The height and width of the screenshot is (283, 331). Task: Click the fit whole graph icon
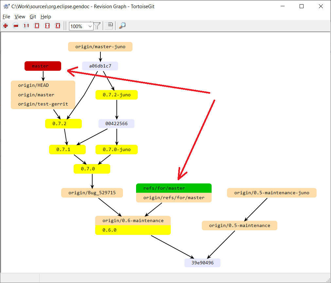click(58, 26)
